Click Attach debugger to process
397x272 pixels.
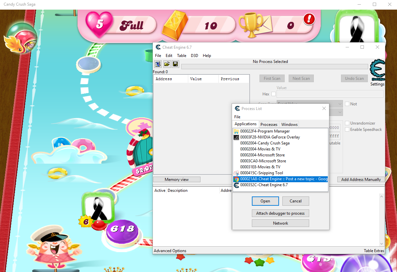280,213
